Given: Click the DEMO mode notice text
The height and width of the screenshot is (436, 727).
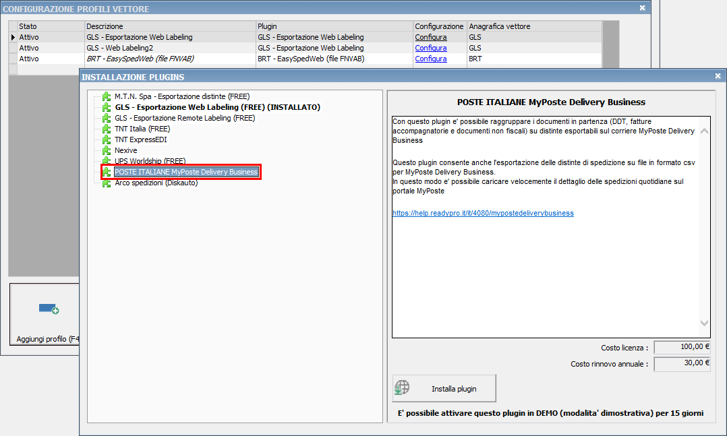Looking at the screenshot, I should point(550,413).
